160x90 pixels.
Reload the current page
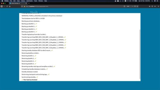pos(7,6)
